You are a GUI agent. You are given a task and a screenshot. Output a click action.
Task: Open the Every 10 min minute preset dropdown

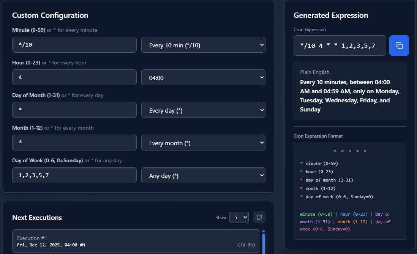(x=203, y=45)
